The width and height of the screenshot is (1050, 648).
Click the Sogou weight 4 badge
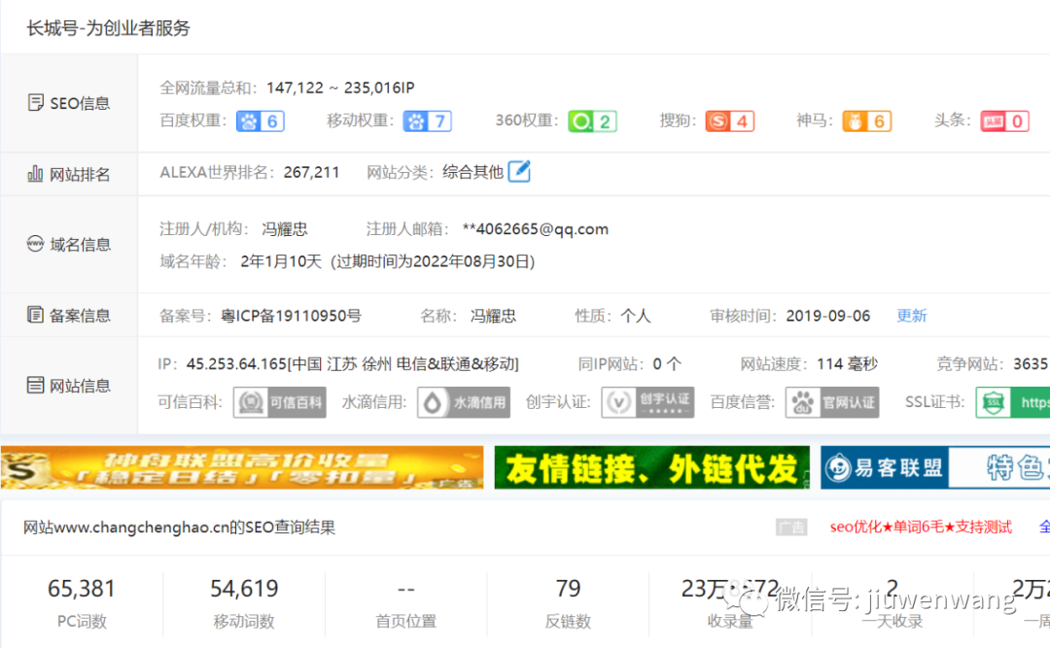coord(730,121)
